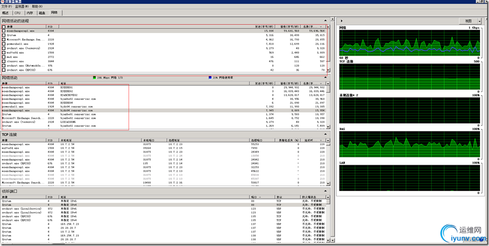Sort TCP connections by 本地端口 column
Screen dimensions: 489x246
click(x=154, y=140)
